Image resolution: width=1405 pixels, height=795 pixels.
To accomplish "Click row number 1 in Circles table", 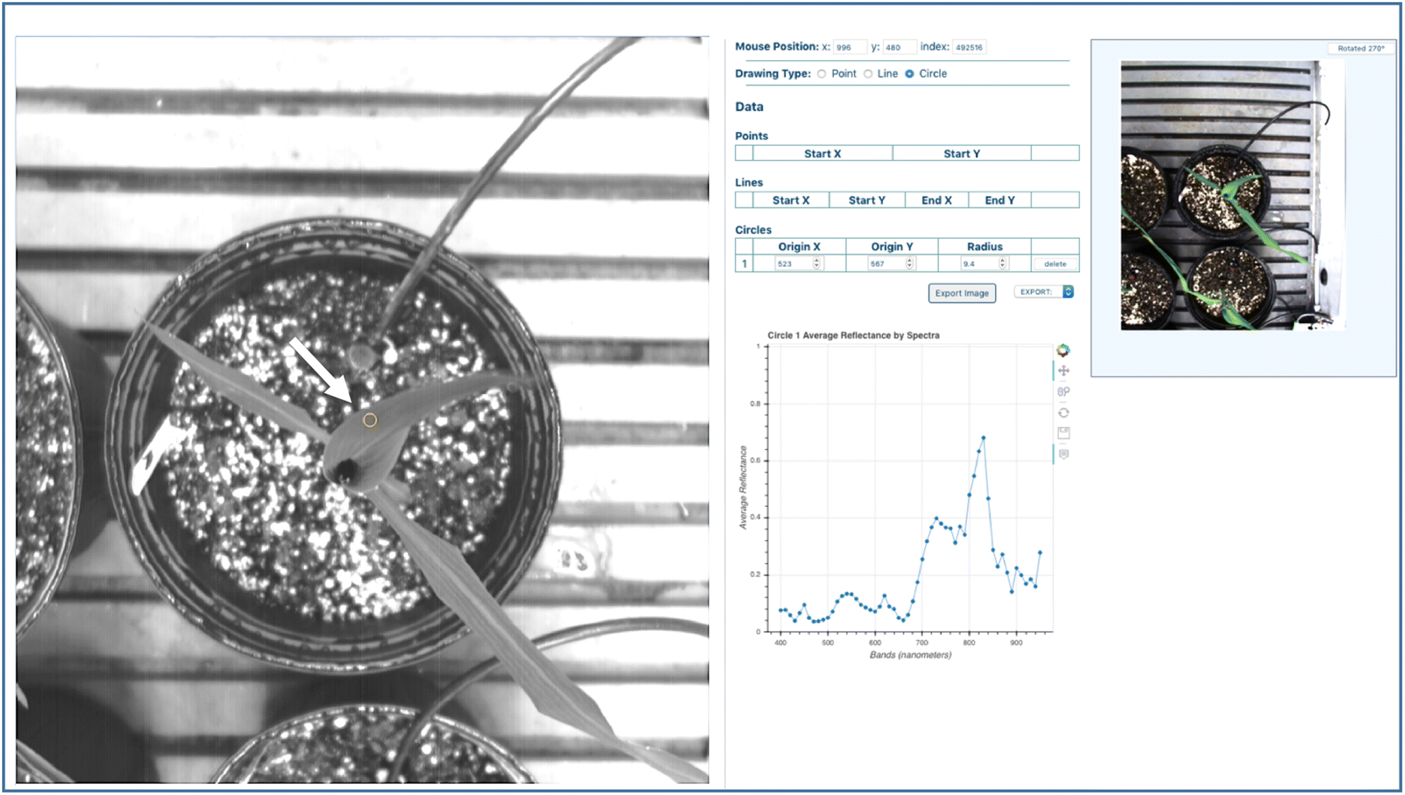I will pyautogui.click(x=744, y=264).
